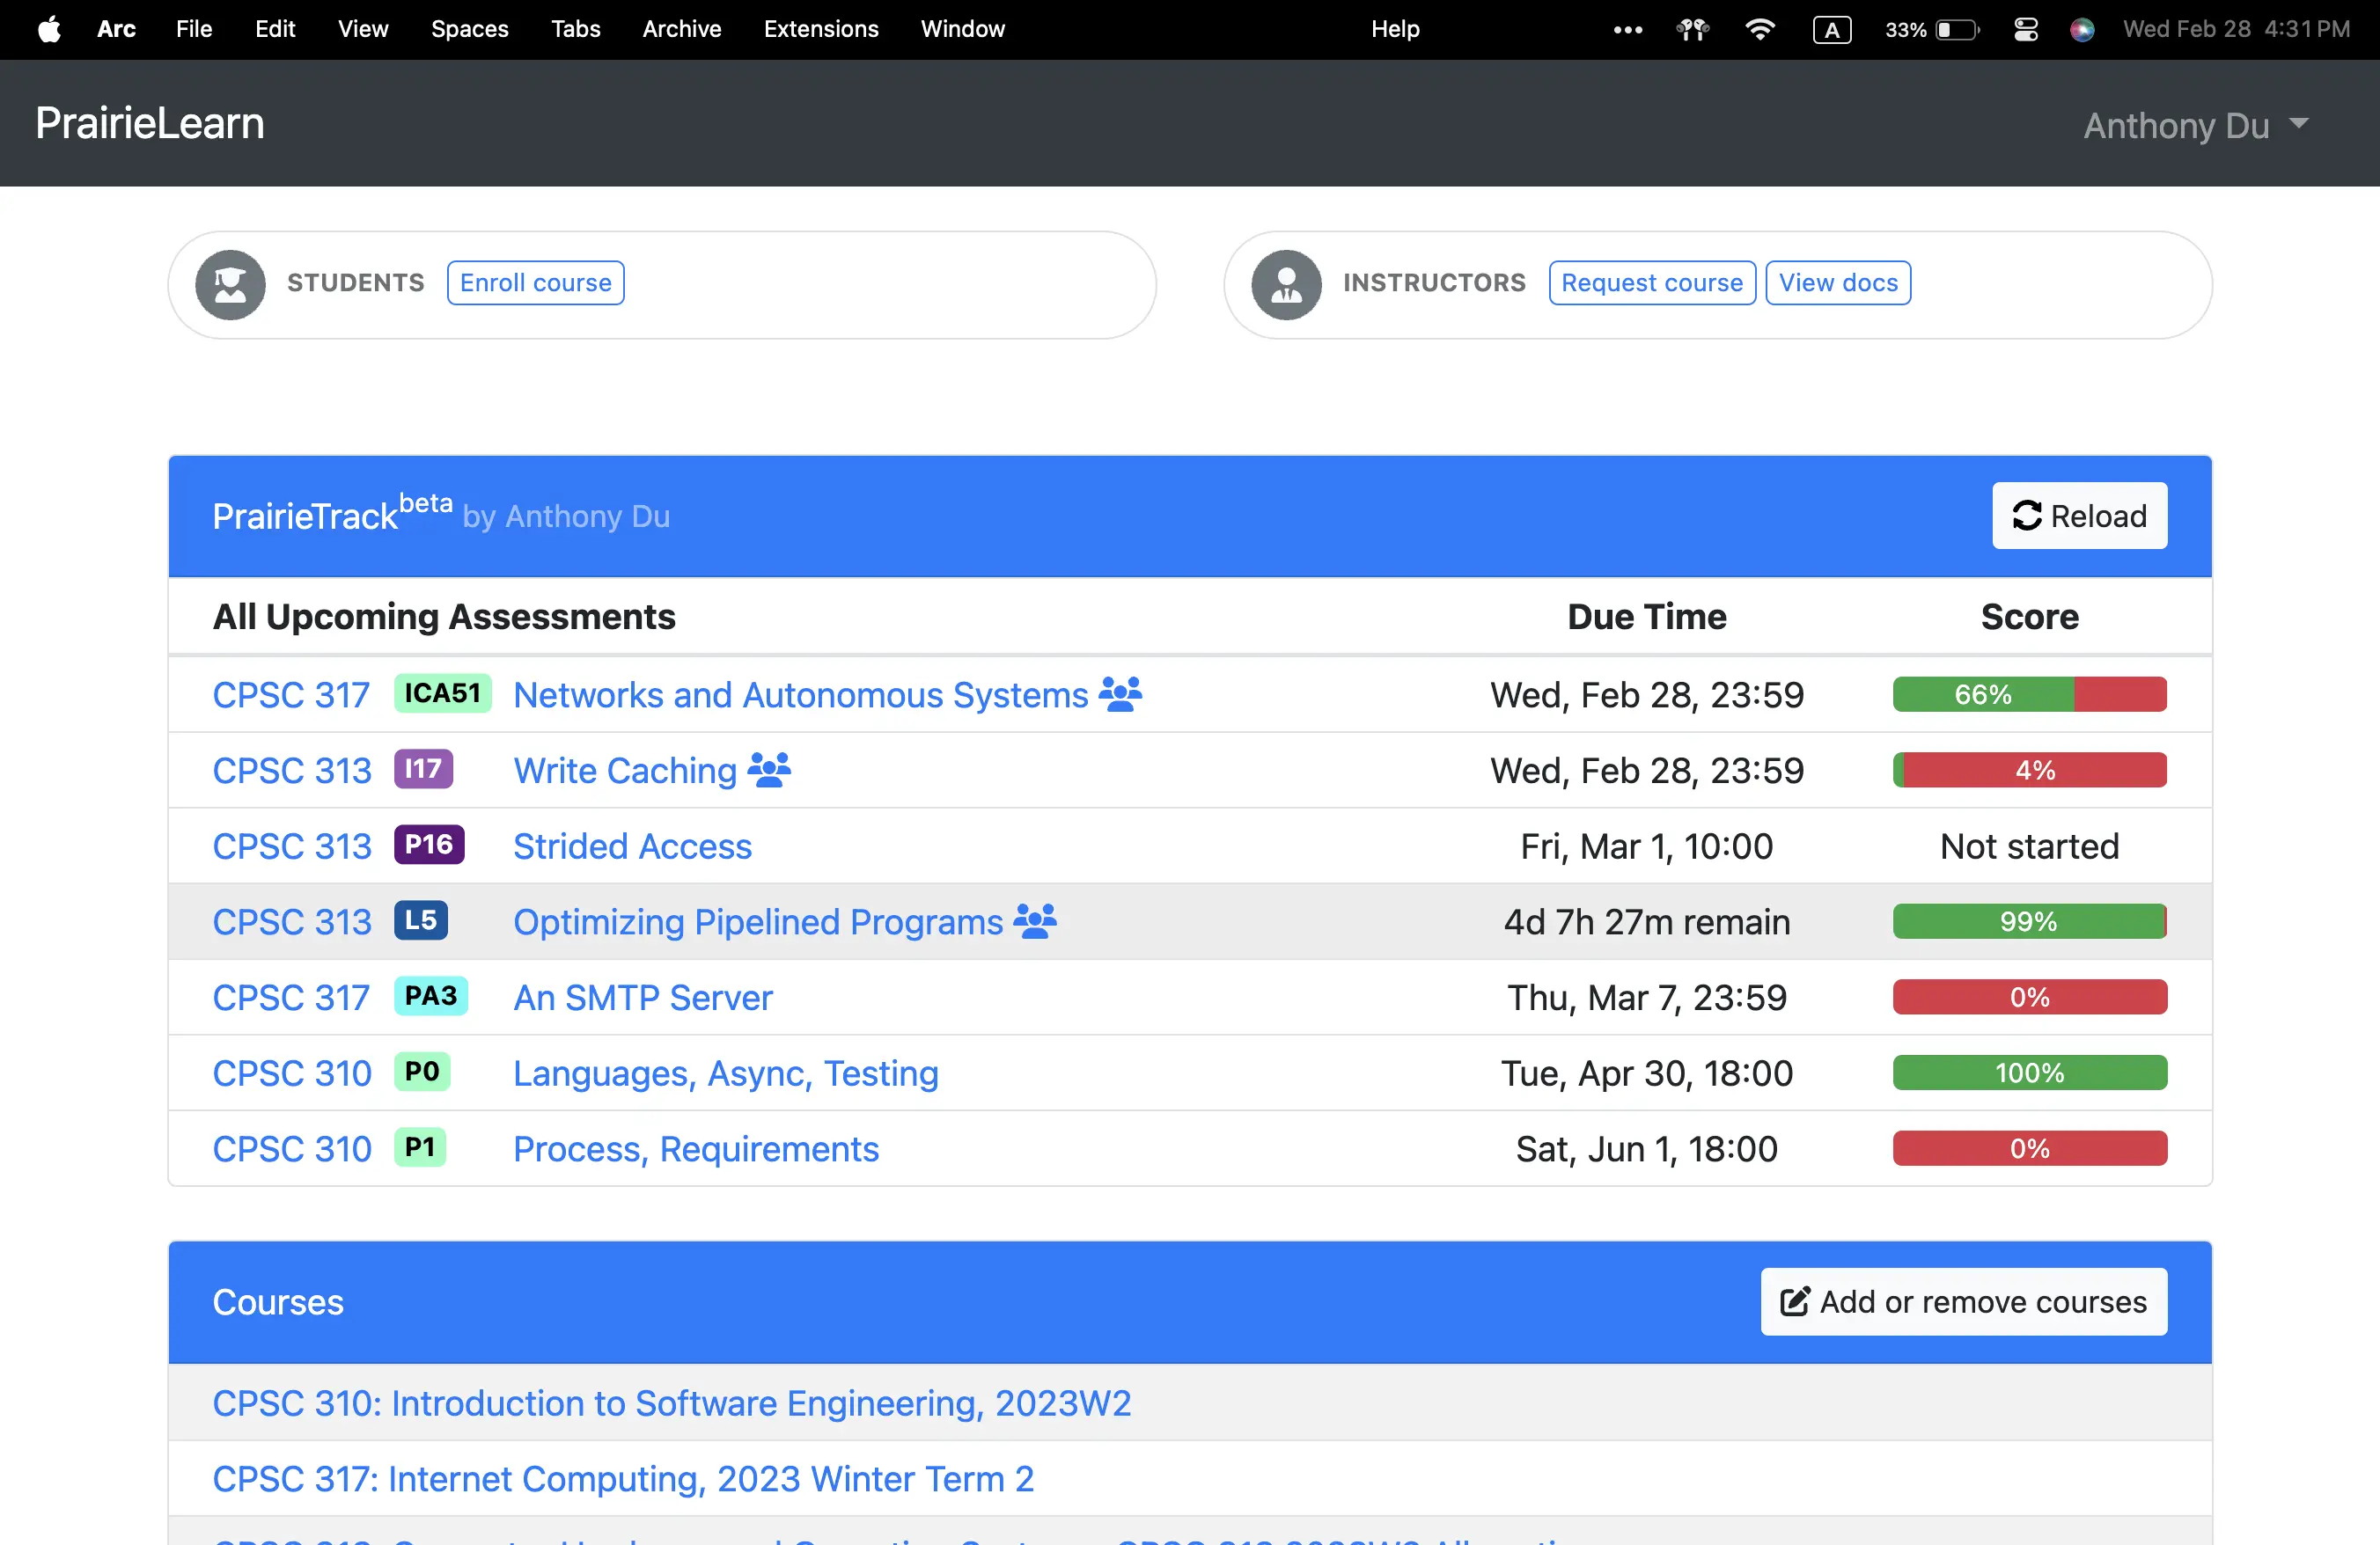The image size is (2380, 1545).
Task: Click the Enroll course button
Action: click(x=535, y=282)
